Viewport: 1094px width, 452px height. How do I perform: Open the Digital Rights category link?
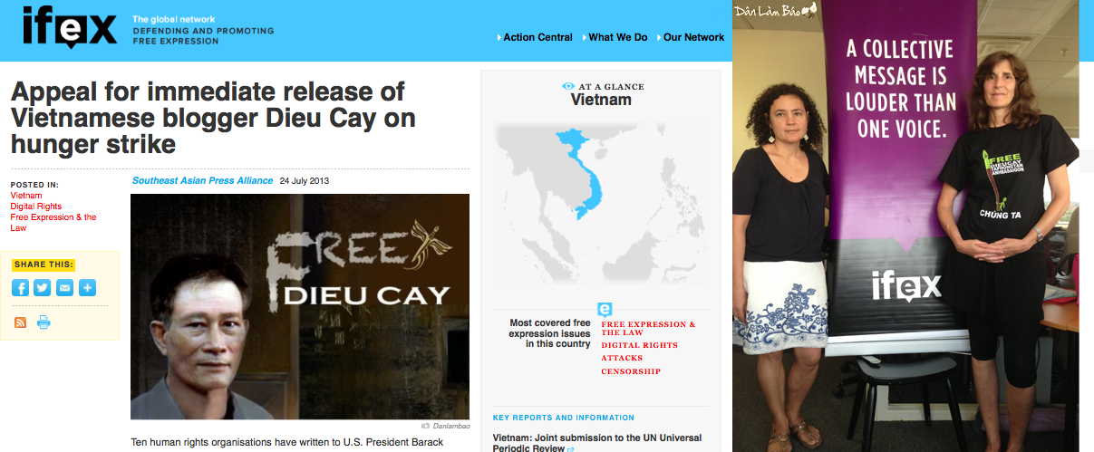(x=36, y=207)
